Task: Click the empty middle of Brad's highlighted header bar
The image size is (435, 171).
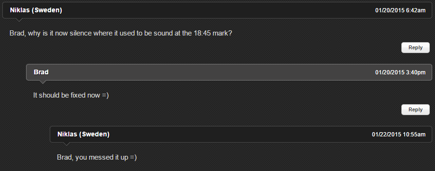Action: 211,72
